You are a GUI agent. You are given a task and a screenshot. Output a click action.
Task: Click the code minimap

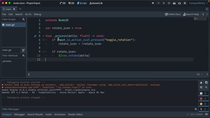point(200,19)
